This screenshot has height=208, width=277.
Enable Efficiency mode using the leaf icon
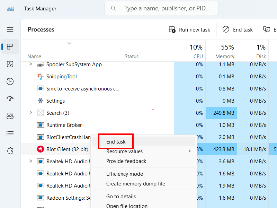[x=267, y=29]
